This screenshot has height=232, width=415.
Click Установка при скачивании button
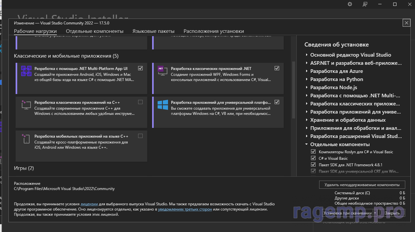[347, 213]
